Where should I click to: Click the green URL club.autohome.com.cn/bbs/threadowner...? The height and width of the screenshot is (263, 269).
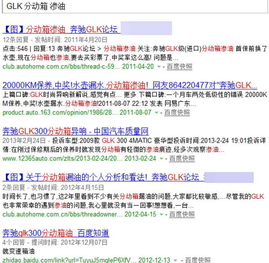(x=63, y=214)
